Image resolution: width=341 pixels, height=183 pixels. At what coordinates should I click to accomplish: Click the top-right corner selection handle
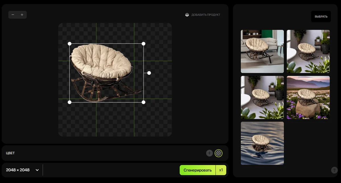pyautogui.click(x=144, y=44)
